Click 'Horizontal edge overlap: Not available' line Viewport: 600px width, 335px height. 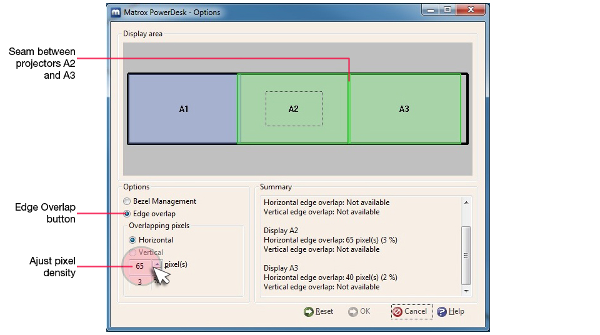tap(326, 202)
